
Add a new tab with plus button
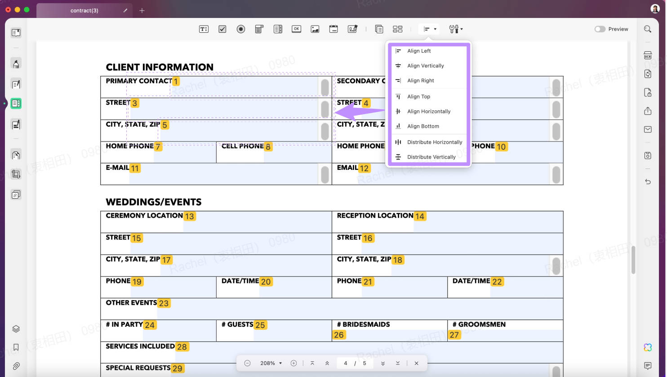click(x=142, y=10)
